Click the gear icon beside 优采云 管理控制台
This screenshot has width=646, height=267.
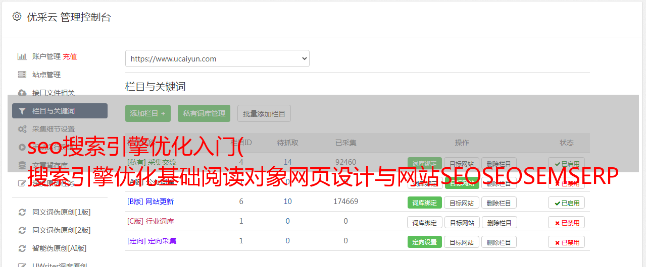pos(17,17)
